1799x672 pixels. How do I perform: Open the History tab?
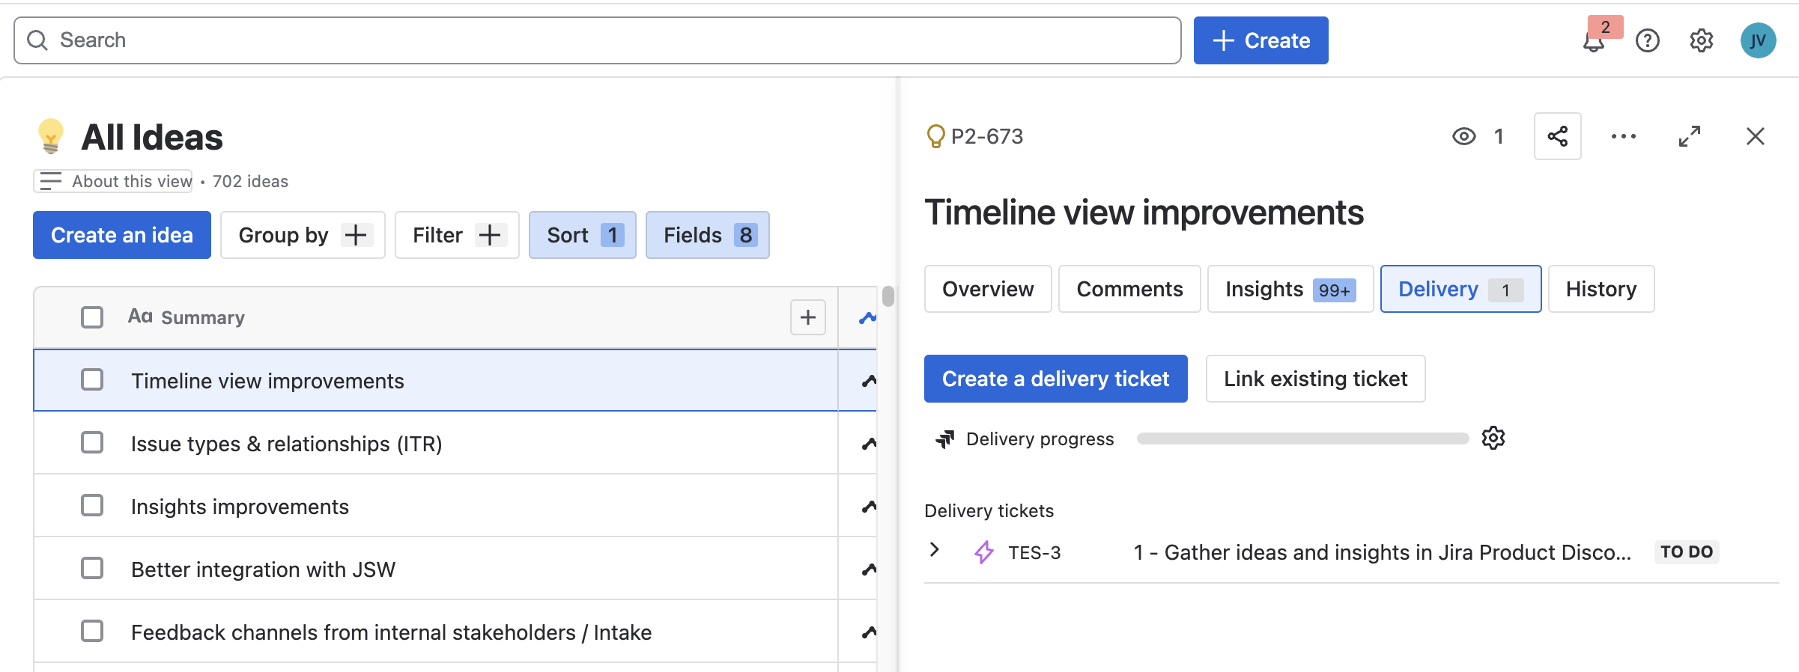pos(1601,289)
